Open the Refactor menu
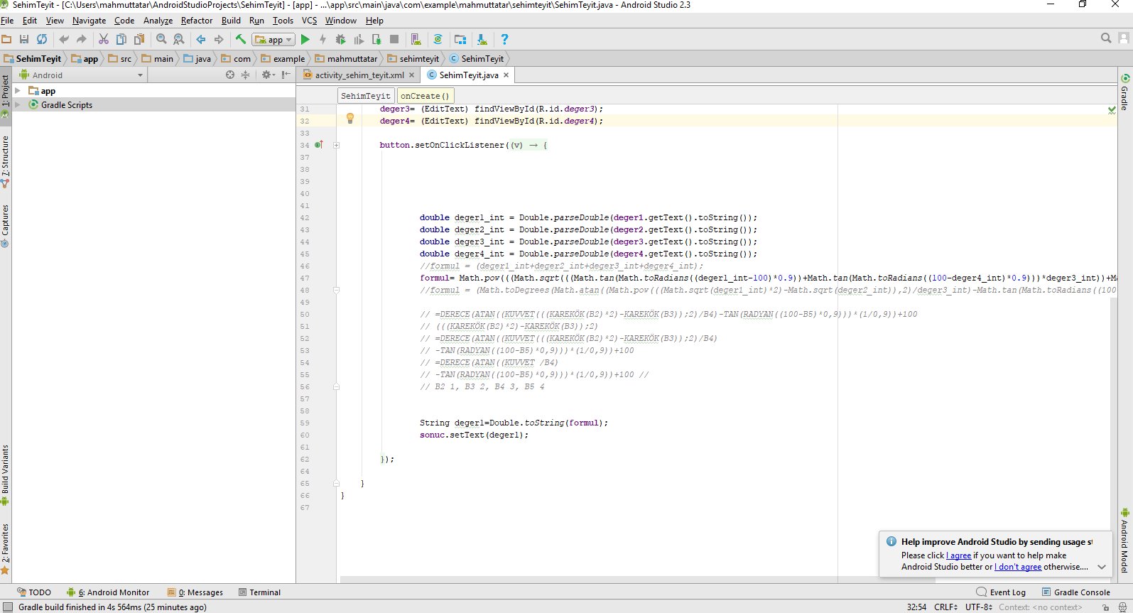The image size is (1133, 613). [x=196, y=21]
